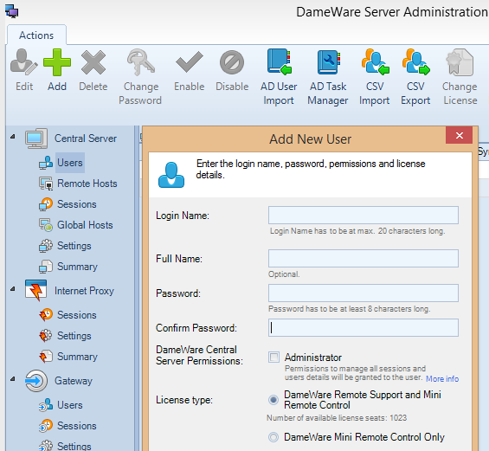Click the Edit user toolbar icon
This screenshot has height=451, width=489.
24,62
